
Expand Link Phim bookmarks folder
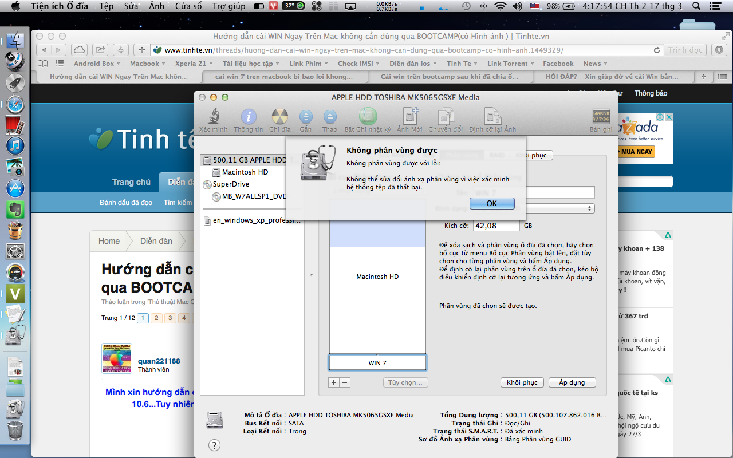pos(309,64)
